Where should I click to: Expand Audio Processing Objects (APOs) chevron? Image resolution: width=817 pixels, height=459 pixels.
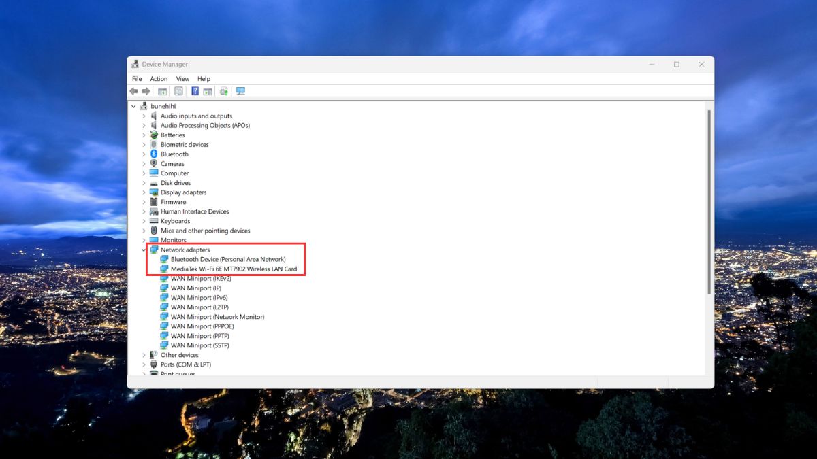(x=144, y=126)
